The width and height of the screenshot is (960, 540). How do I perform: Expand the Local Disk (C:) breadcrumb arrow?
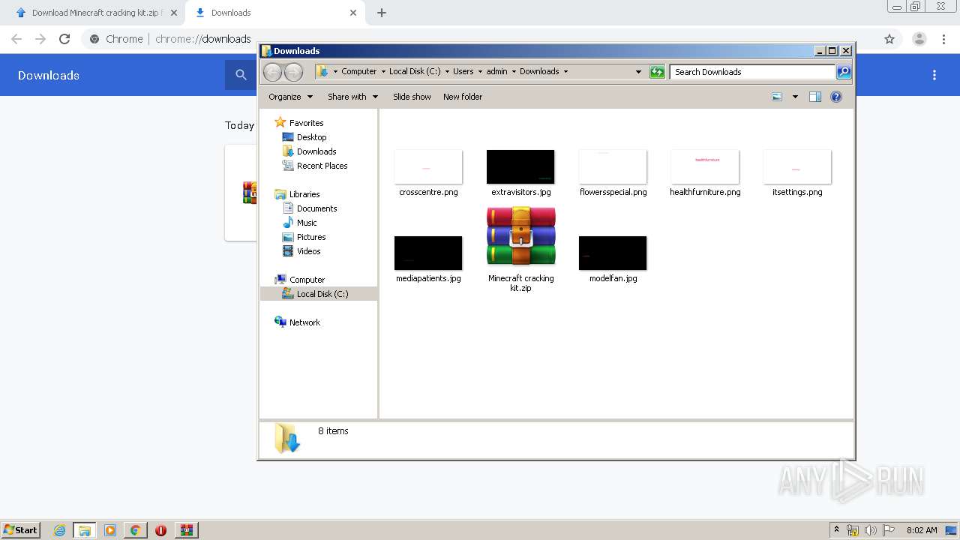pyautogui.click(x=447, y=72)
